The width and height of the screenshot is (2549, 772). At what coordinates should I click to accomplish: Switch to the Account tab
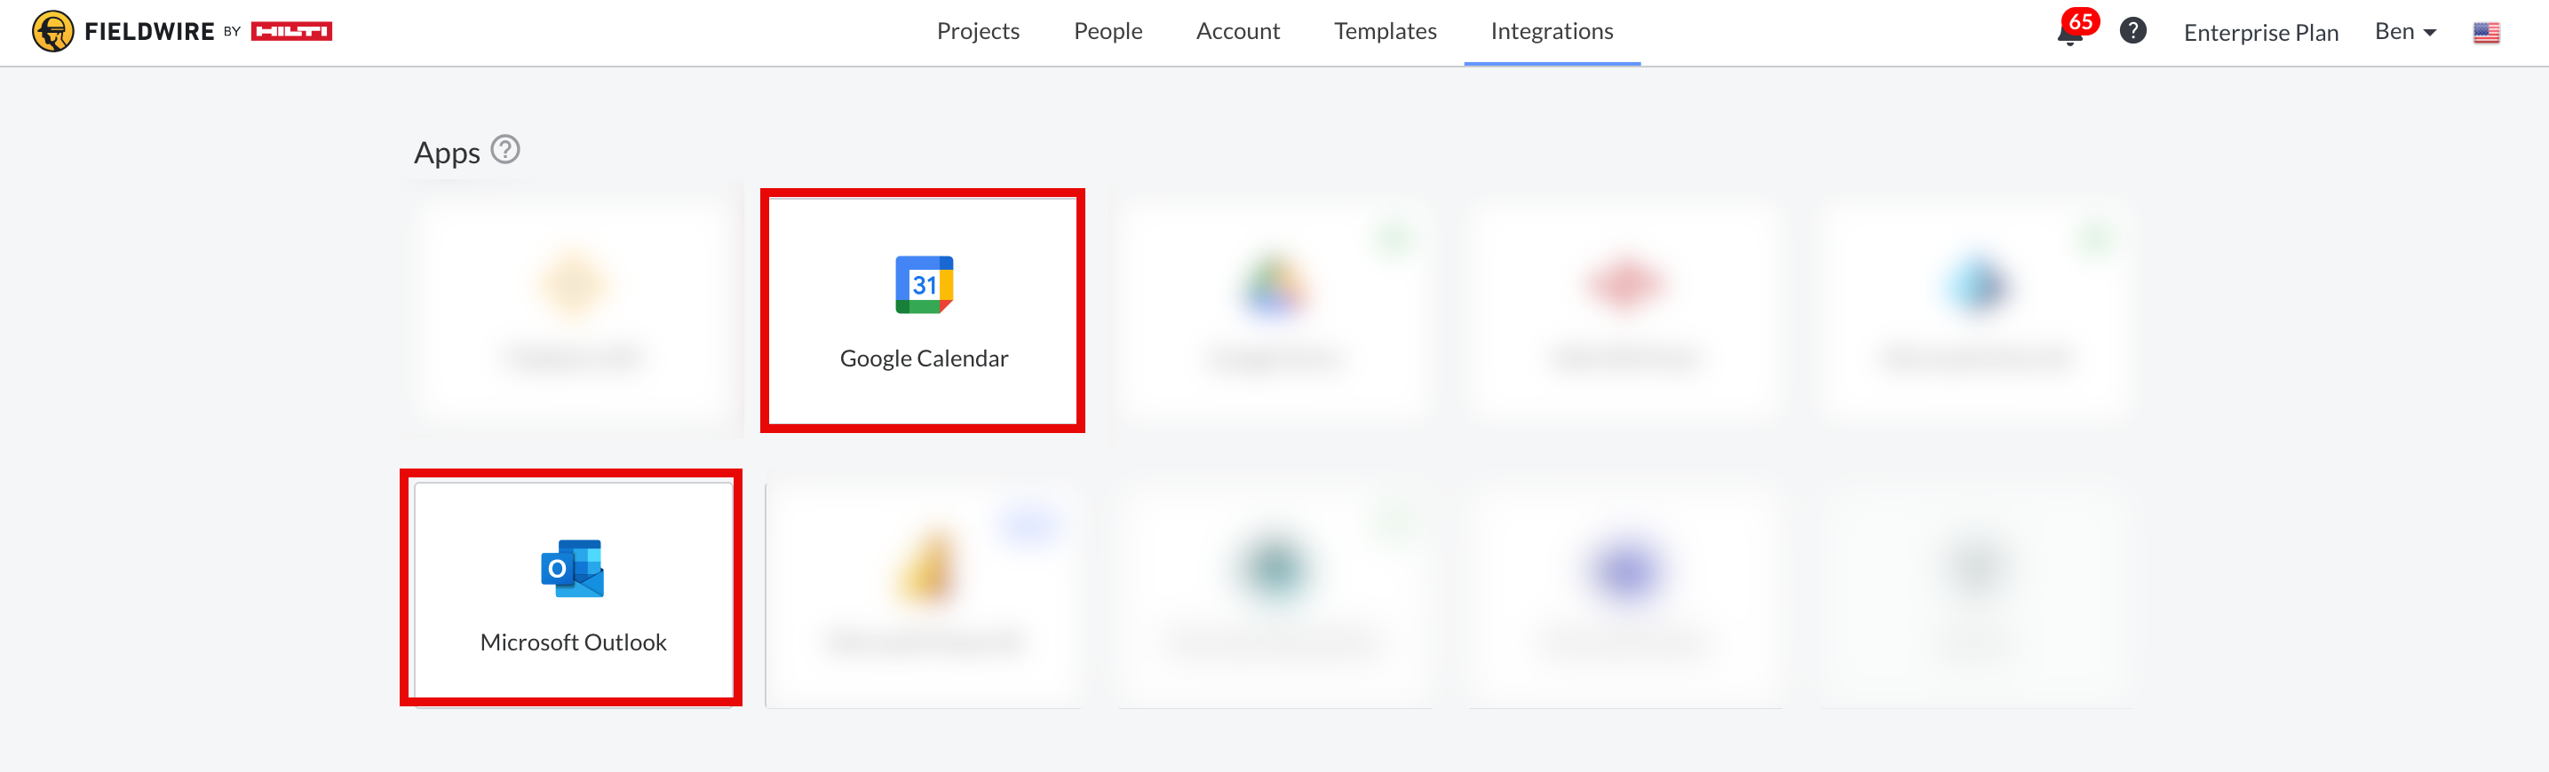point(1237,32)
